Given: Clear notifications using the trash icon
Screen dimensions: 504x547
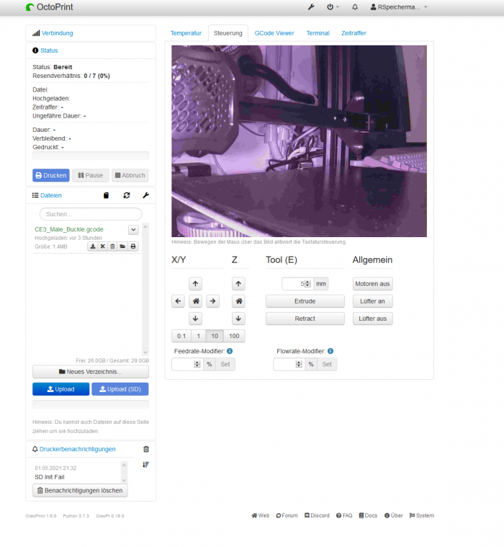Looking at the screenshot, I should tap(146, 449).
